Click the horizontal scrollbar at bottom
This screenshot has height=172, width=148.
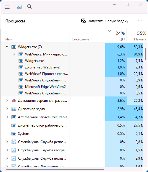pyautogui.click(x=55, y=169)
